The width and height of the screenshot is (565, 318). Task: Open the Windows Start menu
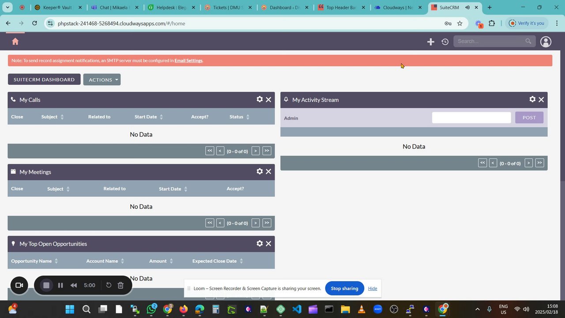70,309
